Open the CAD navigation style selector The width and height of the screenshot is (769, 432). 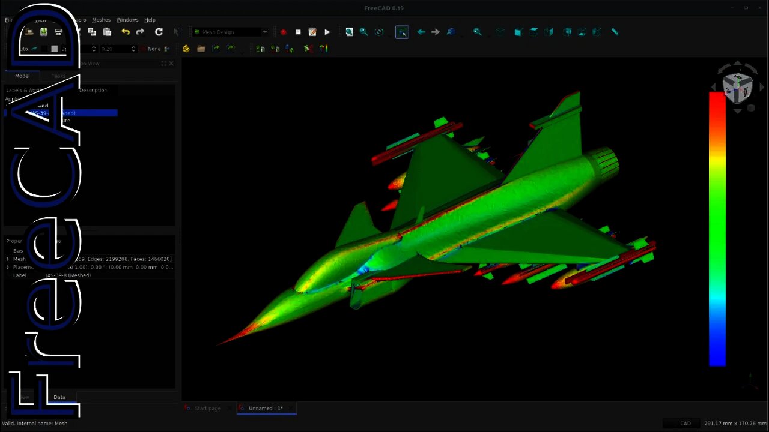tap(681, 423)
